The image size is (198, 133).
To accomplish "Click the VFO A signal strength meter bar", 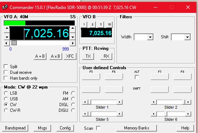I will (x=39, y=23).
